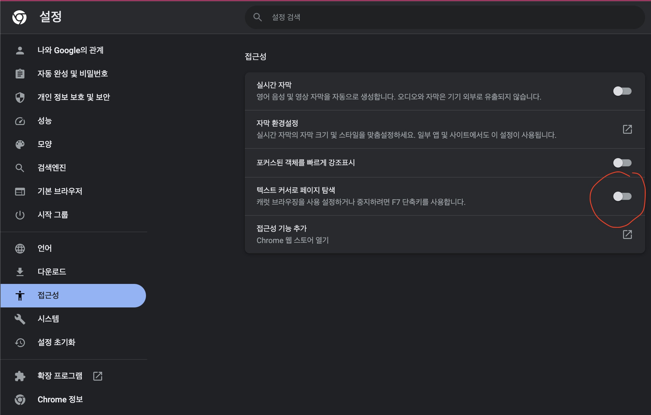This screenshot has width=651, height=415.
Task: Open 자막 환경설정 external link icon
Action: click(627, 129)
